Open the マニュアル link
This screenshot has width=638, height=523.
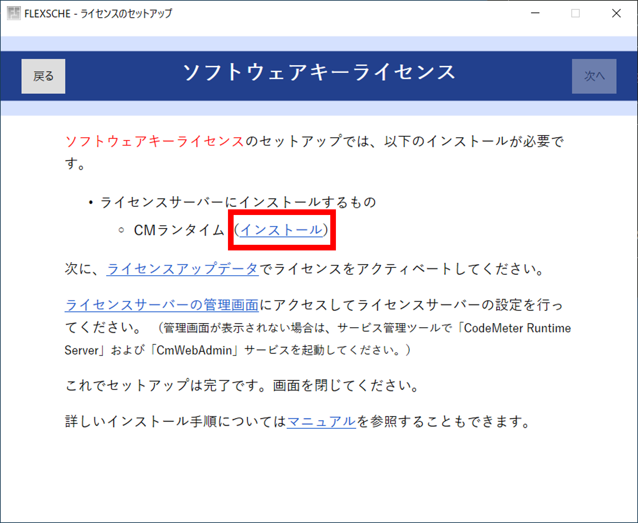click(321, 422)
